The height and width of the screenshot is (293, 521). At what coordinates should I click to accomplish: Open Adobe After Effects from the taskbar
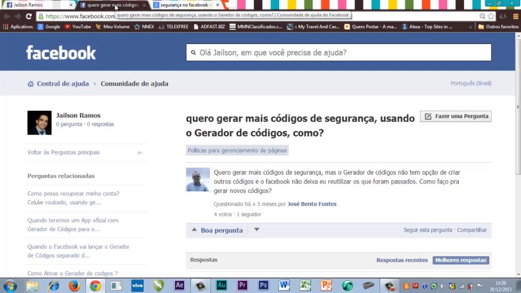179,285
